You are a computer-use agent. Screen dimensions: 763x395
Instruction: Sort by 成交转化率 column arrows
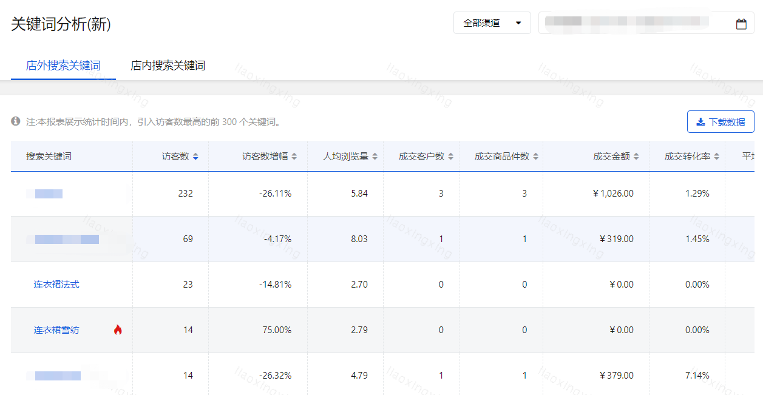[717, 157]
